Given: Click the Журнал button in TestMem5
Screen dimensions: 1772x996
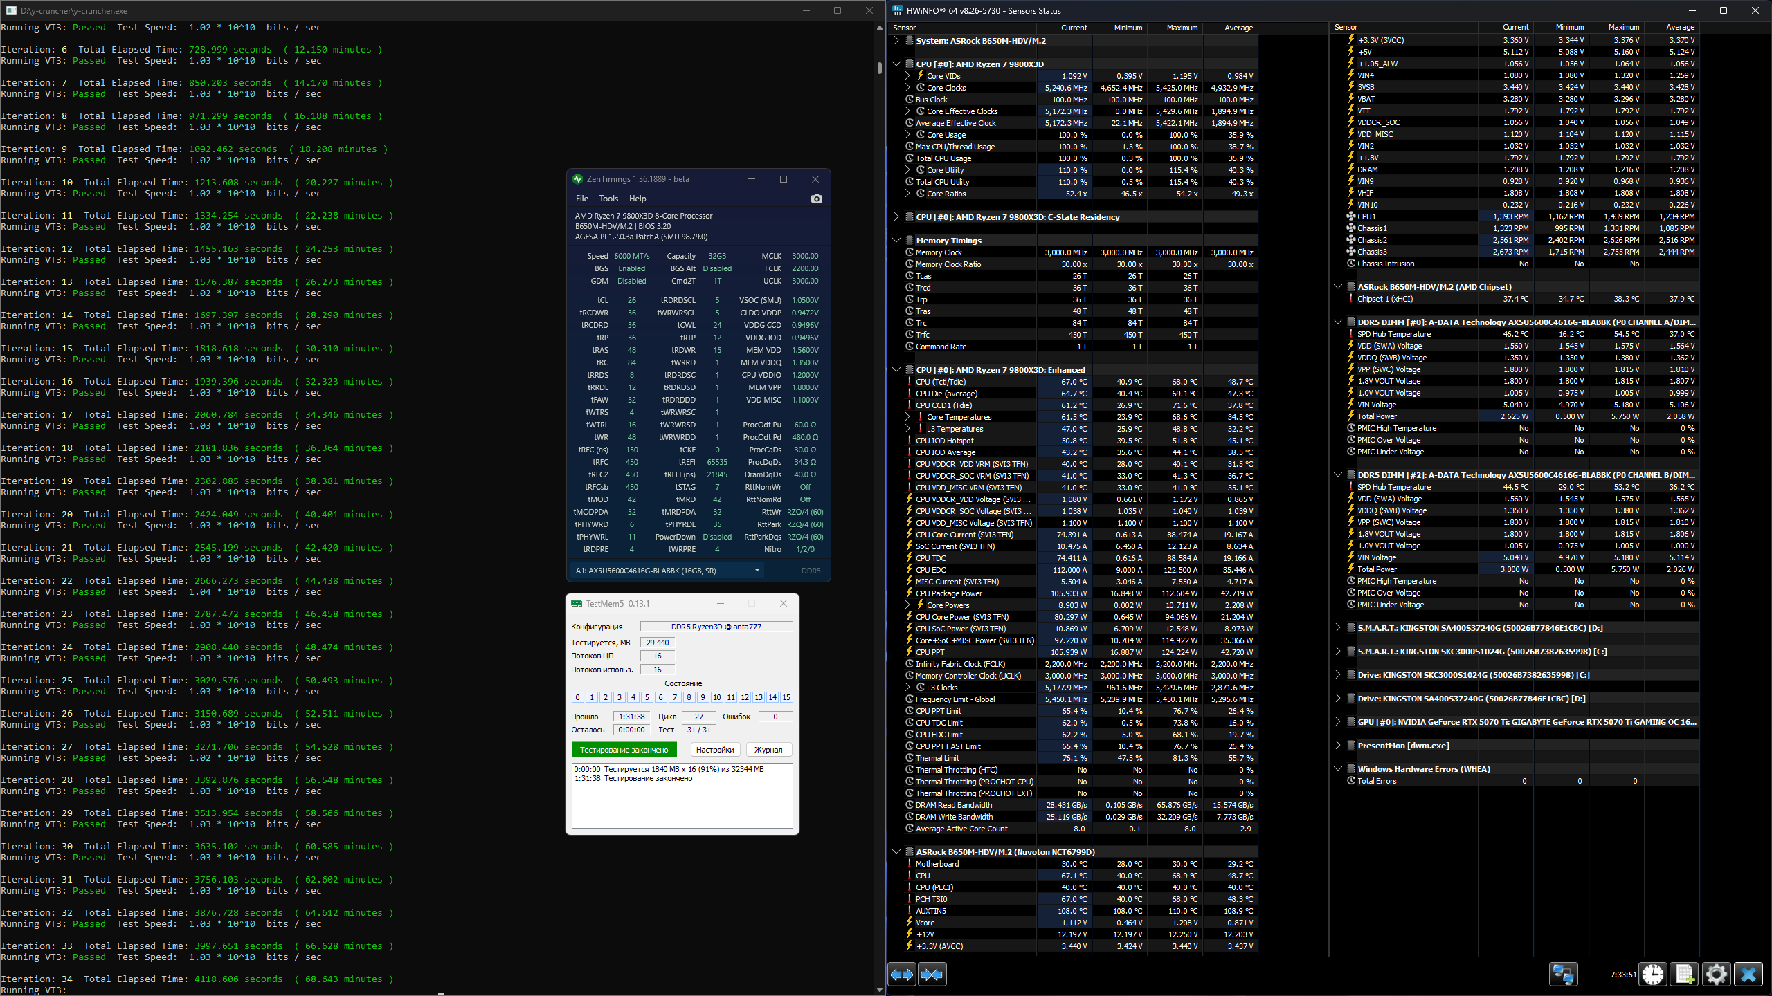Looking at the screenshot, I should (x=768, y=750).
